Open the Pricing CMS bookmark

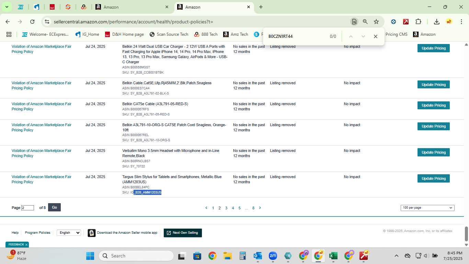pyautogui.click(x=396, y=34)
